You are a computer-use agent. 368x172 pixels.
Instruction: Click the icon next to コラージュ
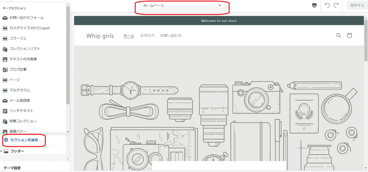(5, 38)
